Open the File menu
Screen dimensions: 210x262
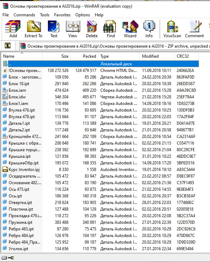6,15
